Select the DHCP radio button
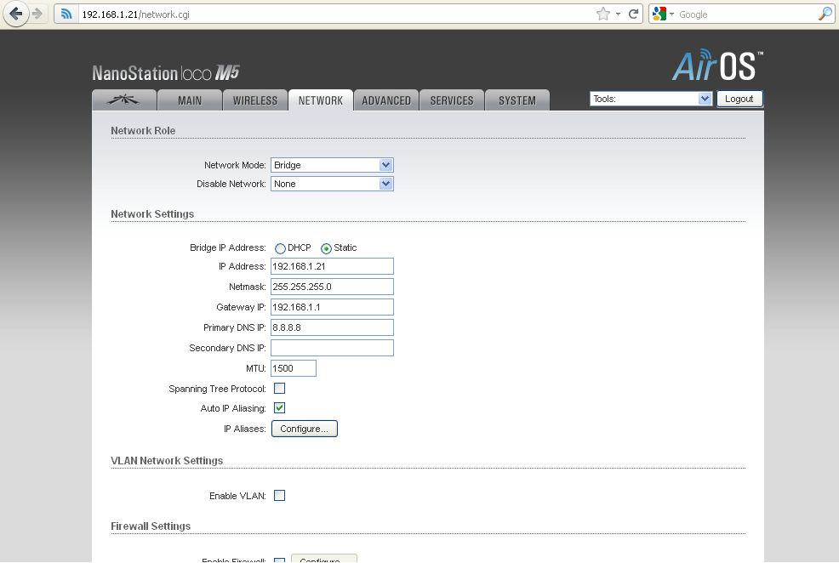The height and width of the screenshot is (563, 839). pyautogui.click(x=280, y=248)
